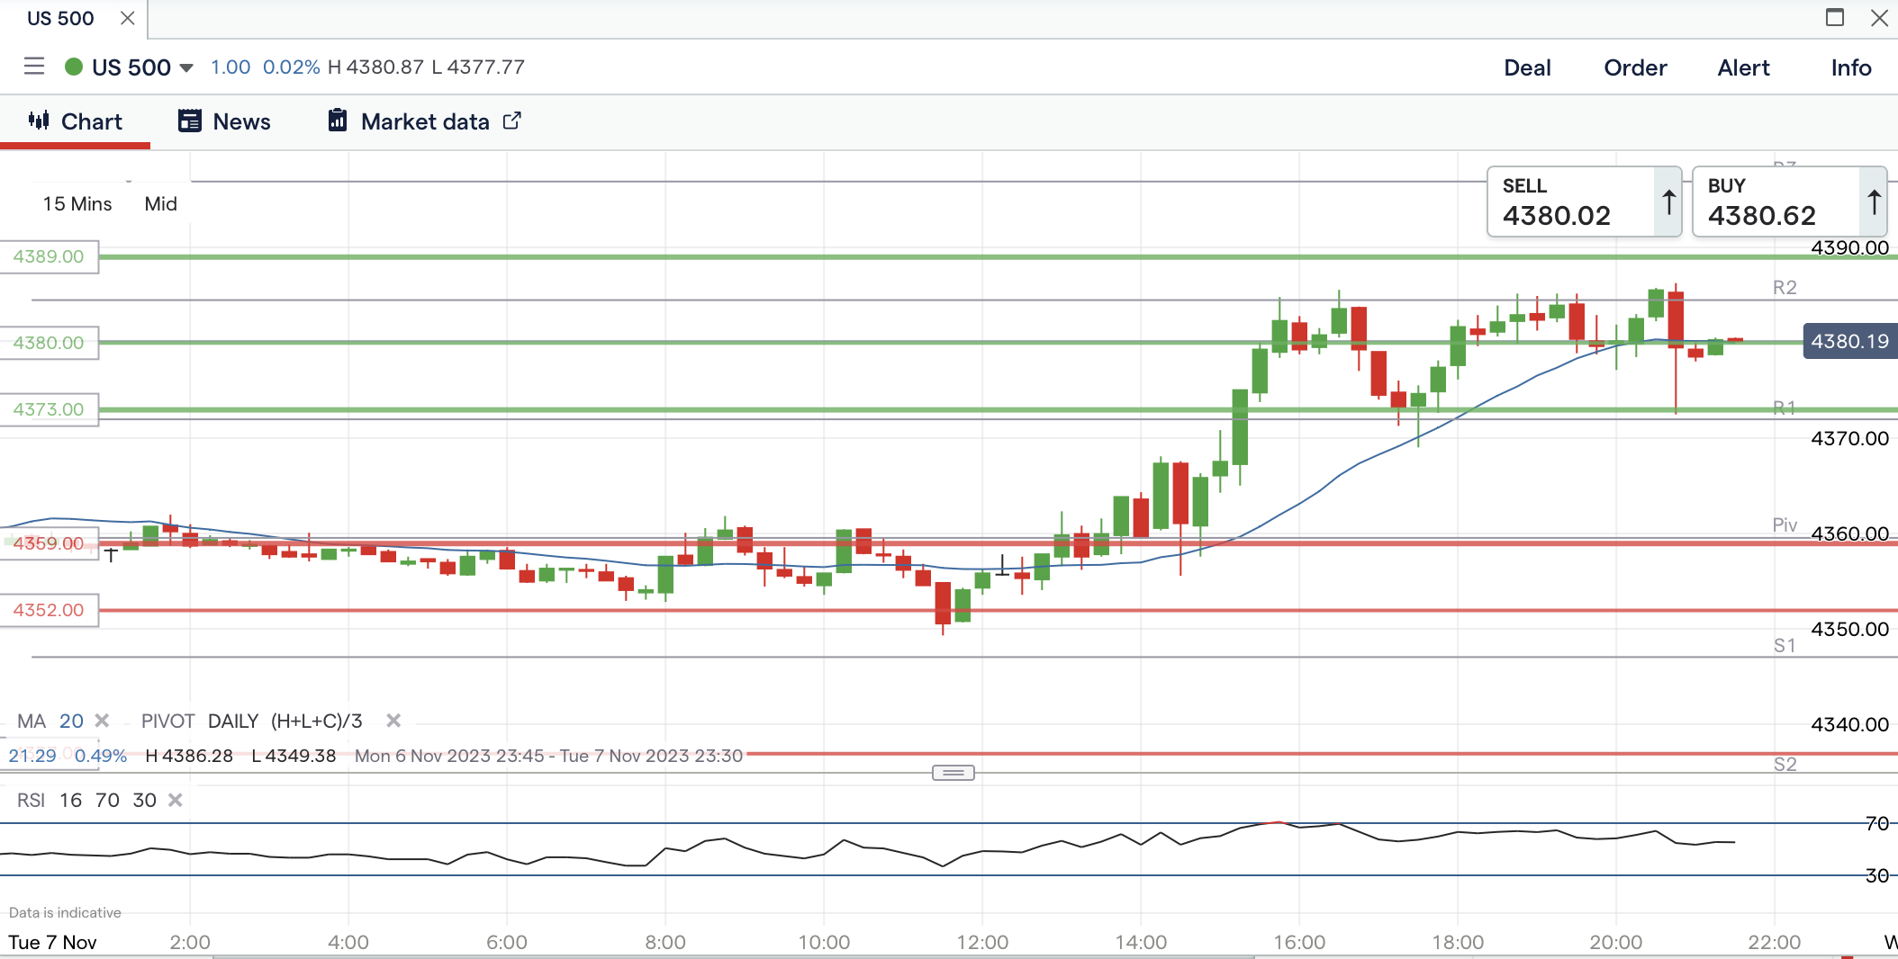Show market Info

tap(1851, 67)
